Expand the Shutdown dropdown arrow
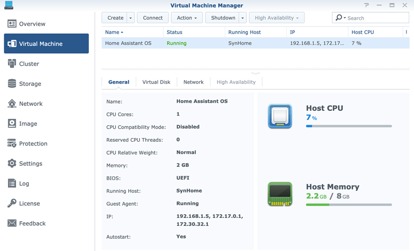Viewport: 414px width, 251px height. (x=243, y=18)
